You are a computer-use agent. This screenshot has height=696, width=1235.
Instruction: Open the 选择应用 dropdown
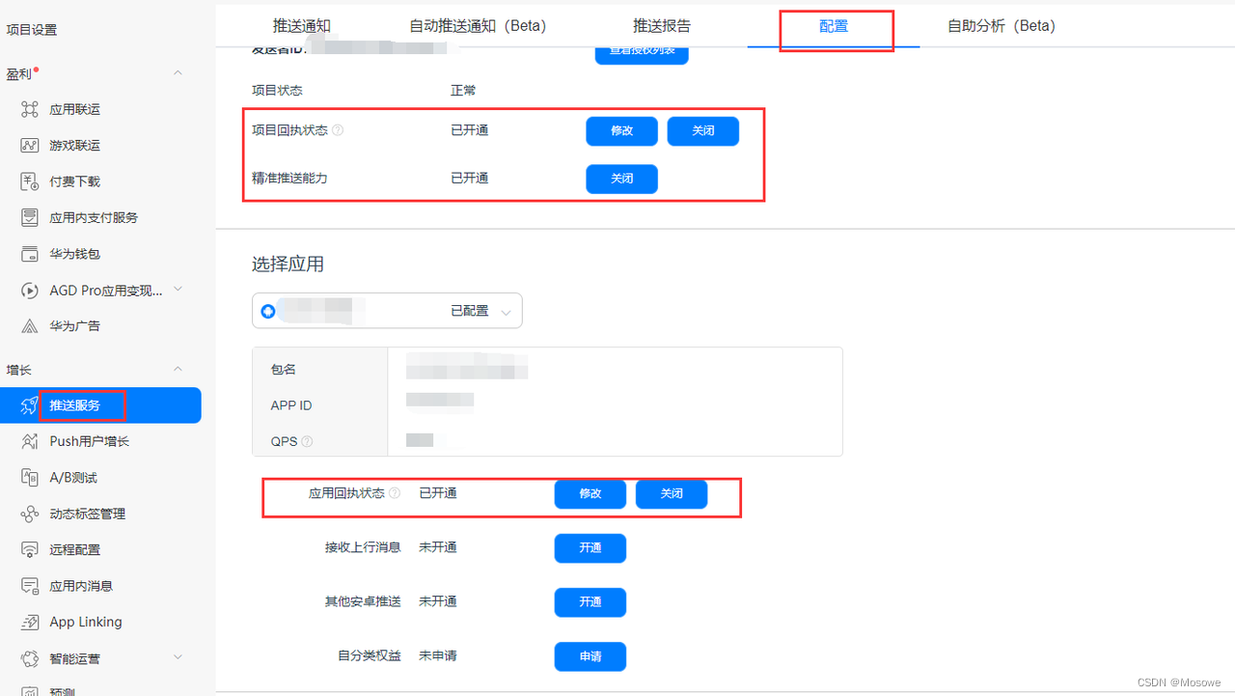[387, 311]
